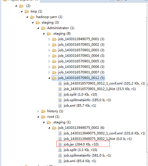Expand folder job_1430316570901_0004
This screenshot has width=148, height=166.
(x=49, y=56)
